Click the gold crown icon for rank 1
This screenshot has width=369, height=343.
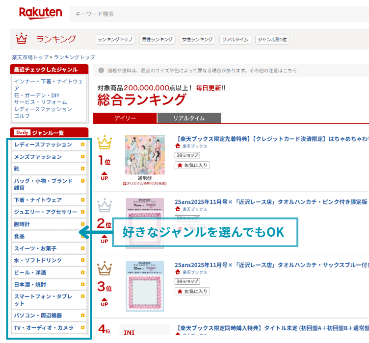click(x=105, y=143)
